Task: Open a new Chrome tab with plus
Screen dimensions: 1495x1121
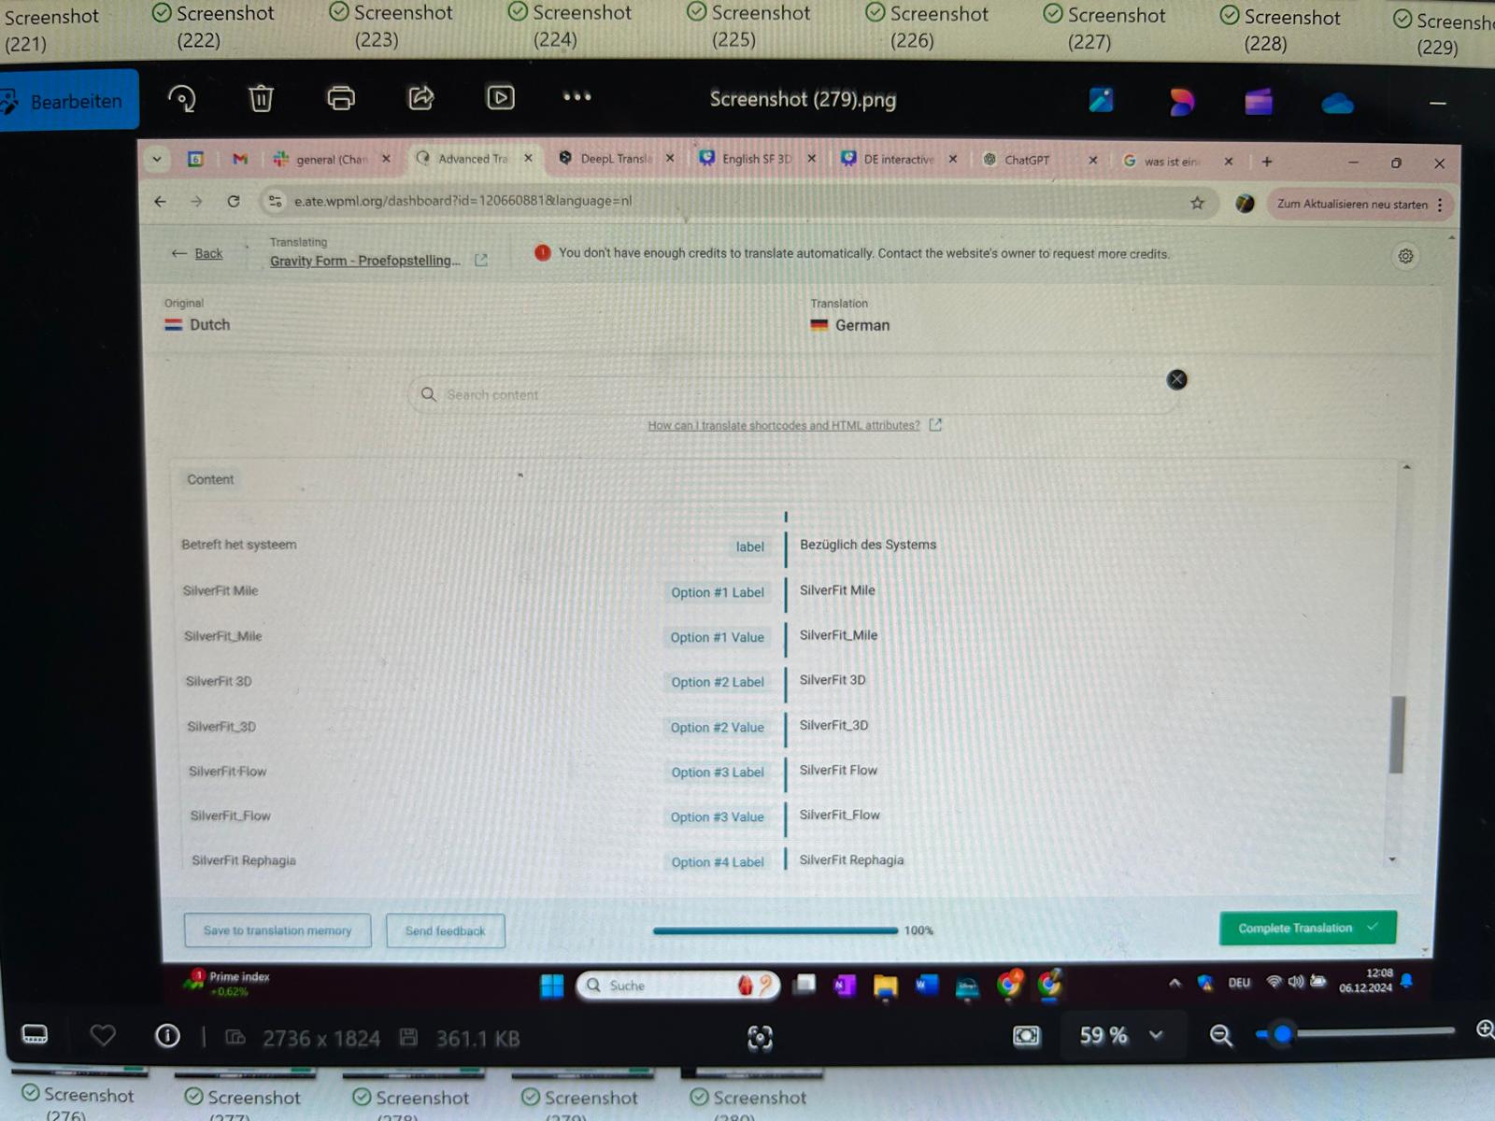Action: 1267,162
